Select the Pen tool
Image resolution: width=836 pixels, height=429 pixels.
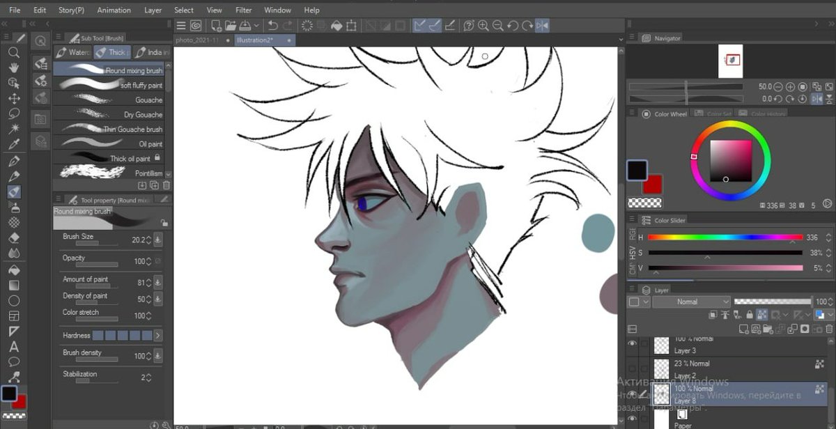point(13,162)
